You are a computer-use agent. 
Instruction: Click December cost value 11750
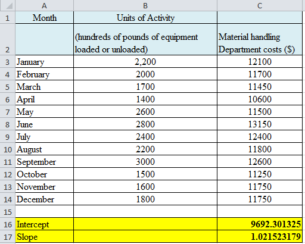tap(260, 199)
